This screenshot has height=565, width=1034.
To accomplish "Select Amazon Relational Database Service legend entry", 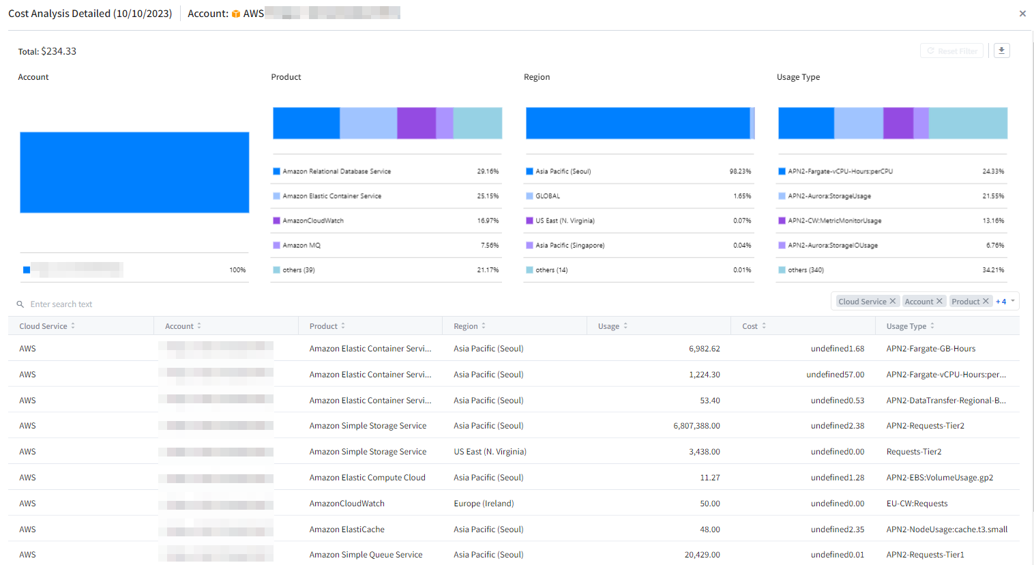I will 336,171.
